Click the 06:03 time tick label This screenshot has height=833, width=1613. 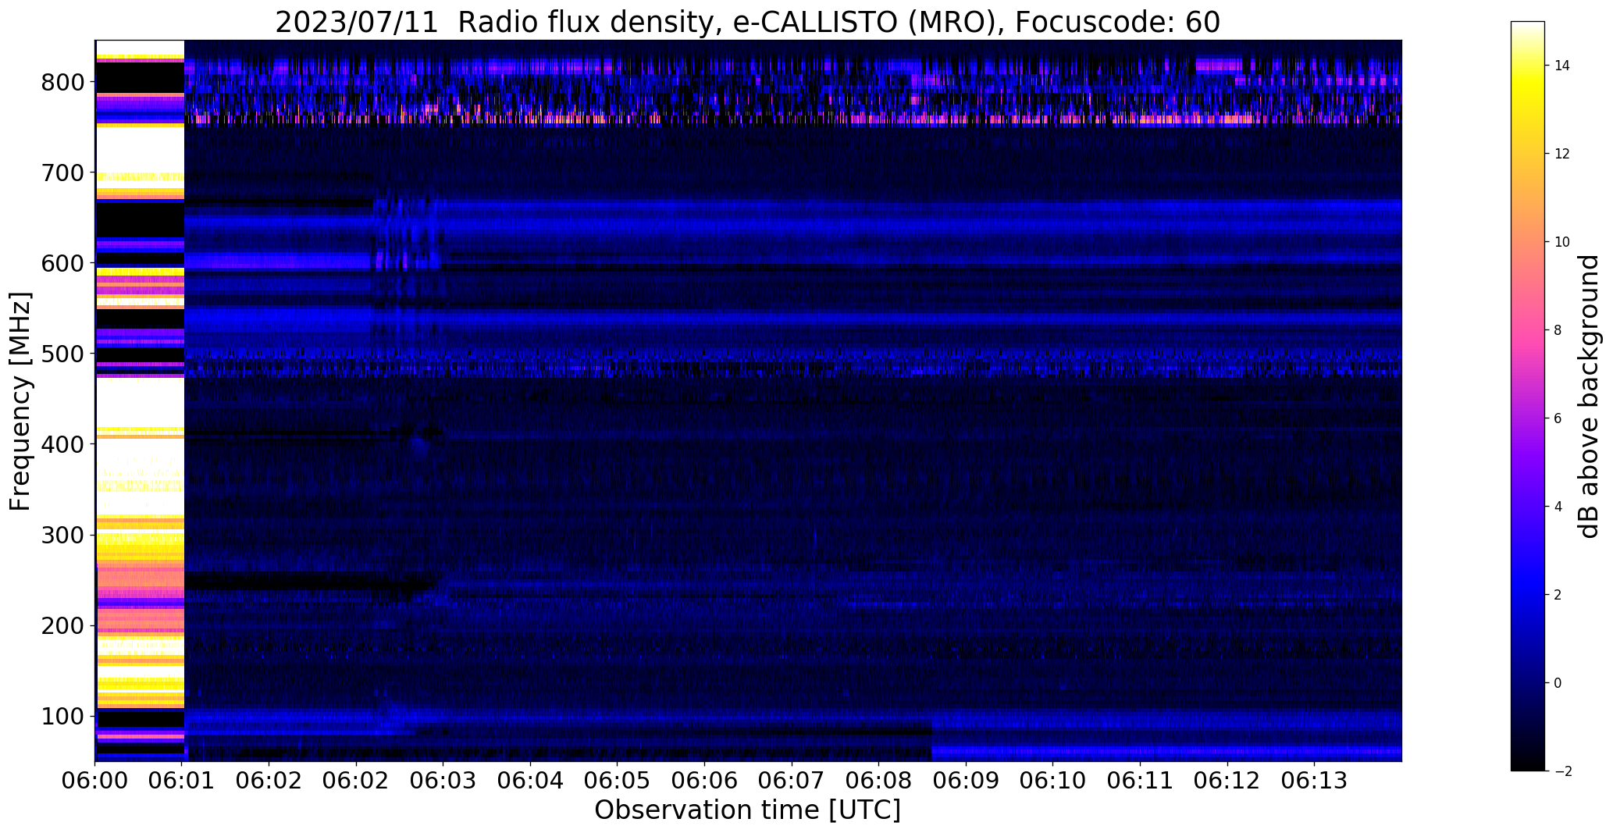coord(443,780)
